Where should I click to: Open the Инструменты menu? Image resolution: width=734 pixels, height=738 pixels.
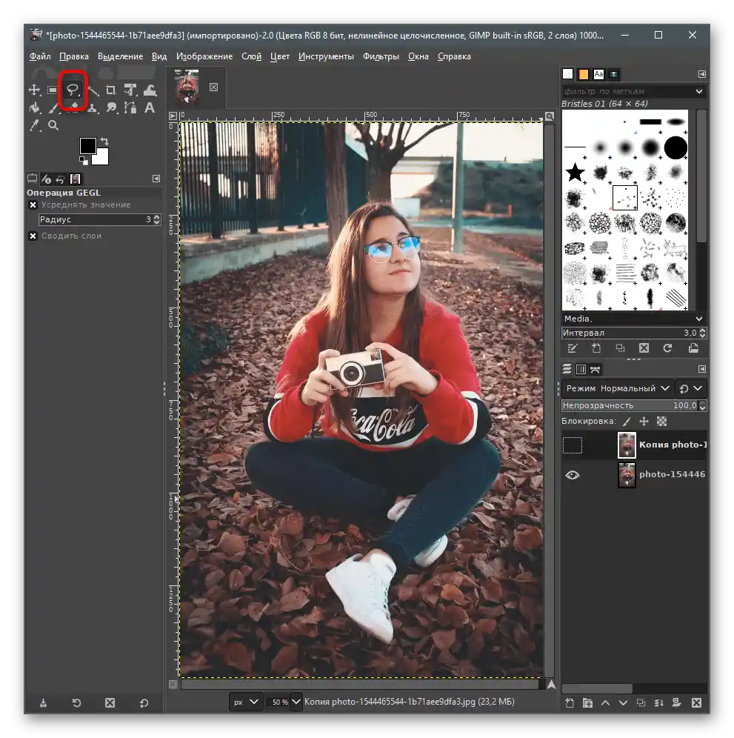(326, 56)
